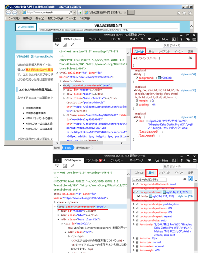
Task: Uncheck the background property in upper styles pane
Action: coord(137,78)
